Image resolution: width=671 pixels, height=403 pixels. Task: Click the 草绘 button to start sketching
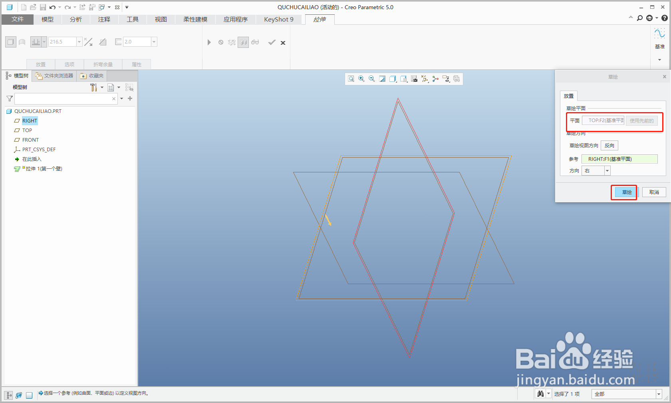coord(627,192)
